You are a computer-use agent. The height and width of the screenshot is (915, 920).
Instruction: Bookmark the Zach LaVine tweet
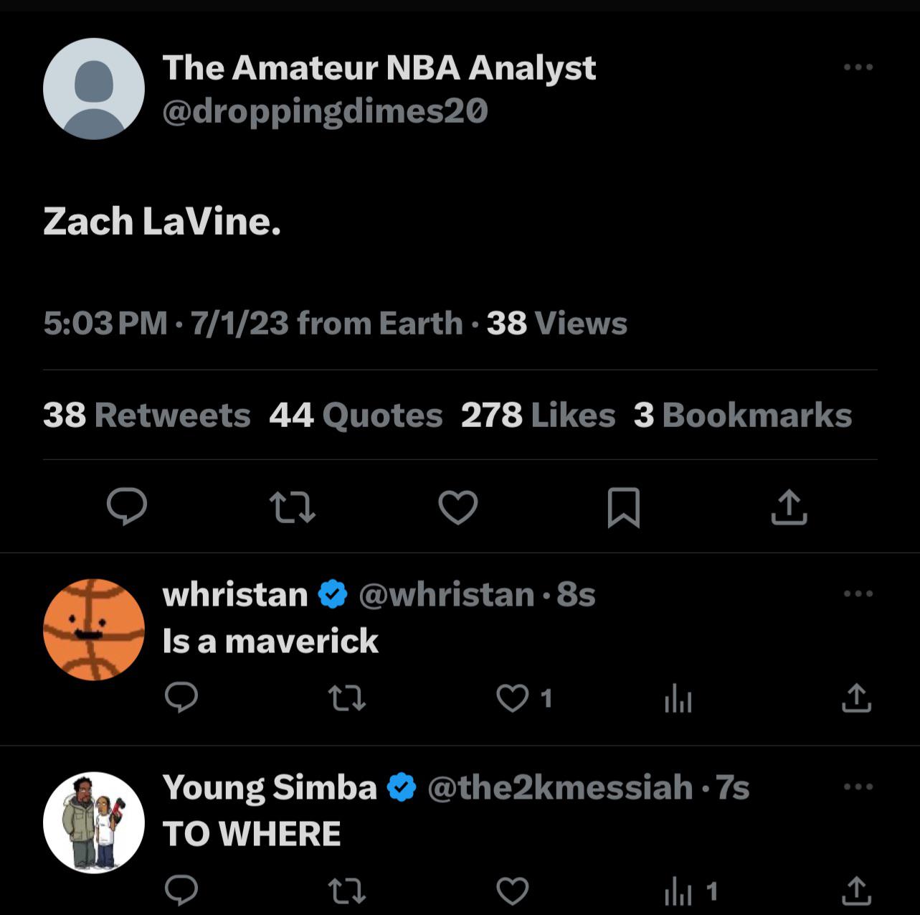623,507
